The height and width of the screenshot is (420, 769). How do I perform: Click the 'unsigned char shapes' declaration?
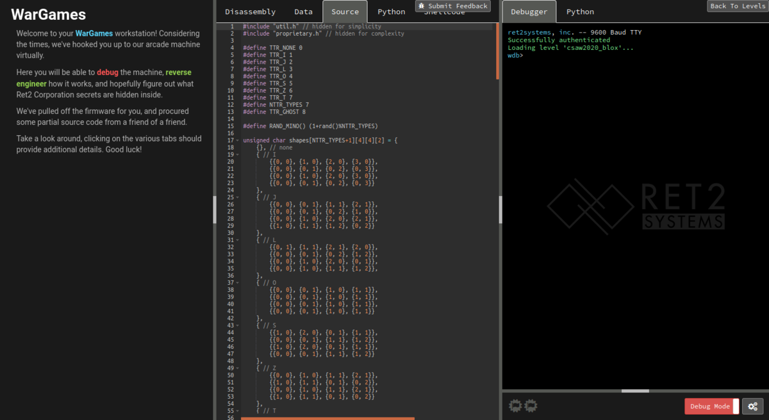[x=320, y=140]
